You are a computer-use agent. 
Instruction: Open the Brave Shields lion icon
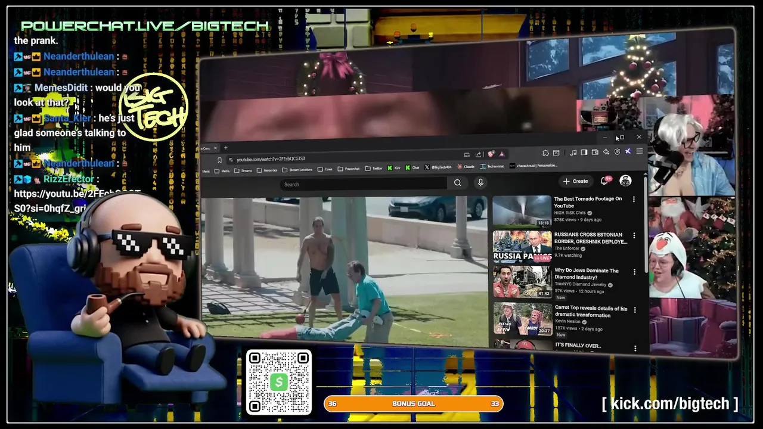491,154
